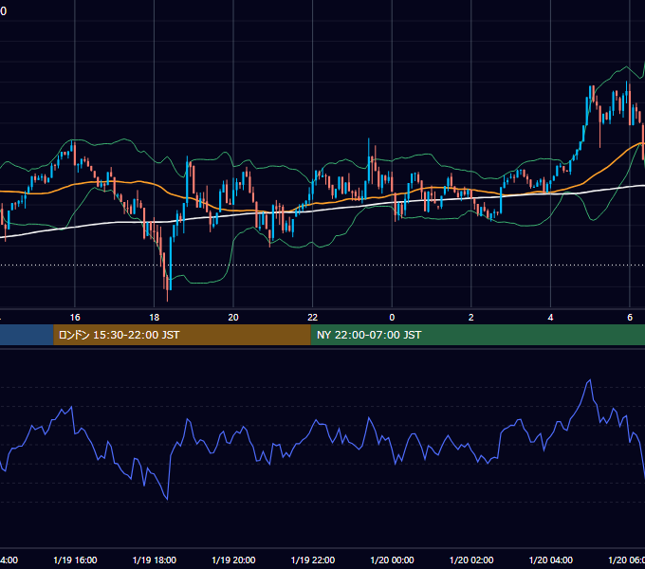This screenshot has height=569, width=645.
Task: Click the 1/19 18:00 date label
Action: click(x=155, y=560)
